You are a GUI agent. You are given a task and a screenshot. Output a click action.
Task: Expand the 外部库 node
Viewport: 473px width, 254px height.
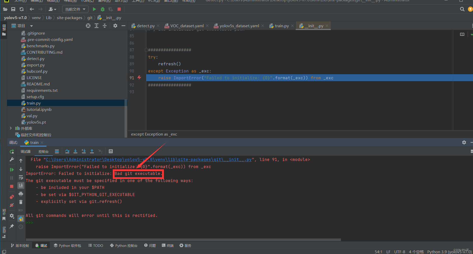coord(11,128)
